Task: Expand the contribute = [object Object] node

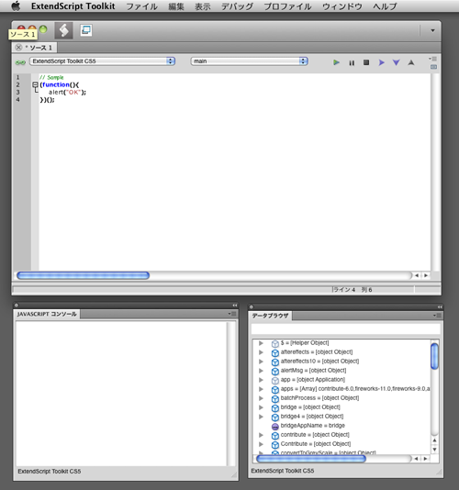Action: click(261, 435)
